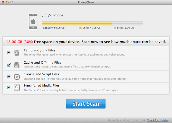
Task: Toggle the Sync-failed Media Files checkbox
Action: point(9,87)
